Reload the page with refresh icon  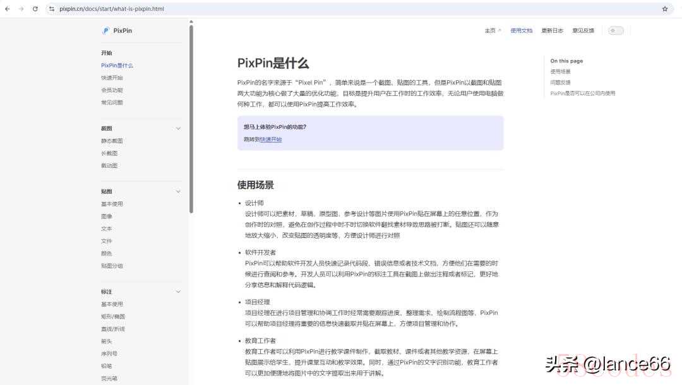coord(35,9)
